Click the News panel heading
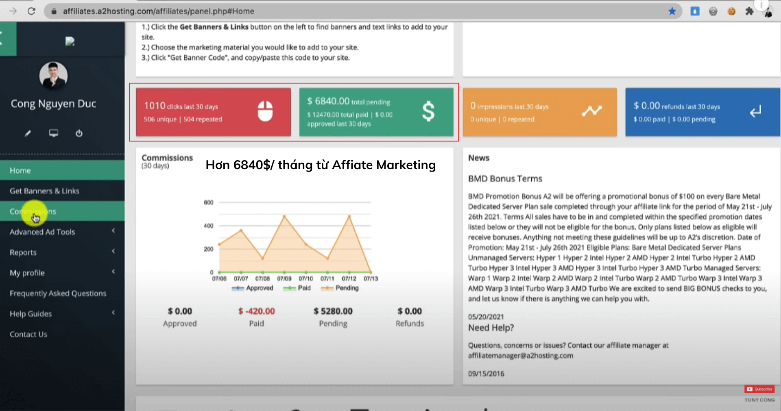The width and height of the screenshot is (781, 411). 479,158
